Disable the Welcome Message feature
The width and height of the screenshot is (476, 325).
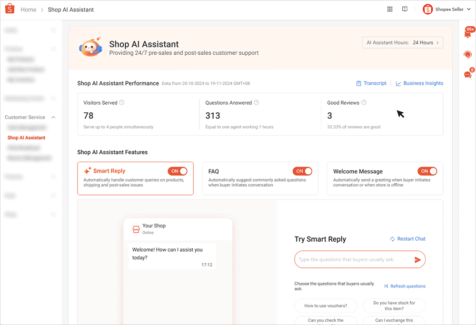coord(427,171)
